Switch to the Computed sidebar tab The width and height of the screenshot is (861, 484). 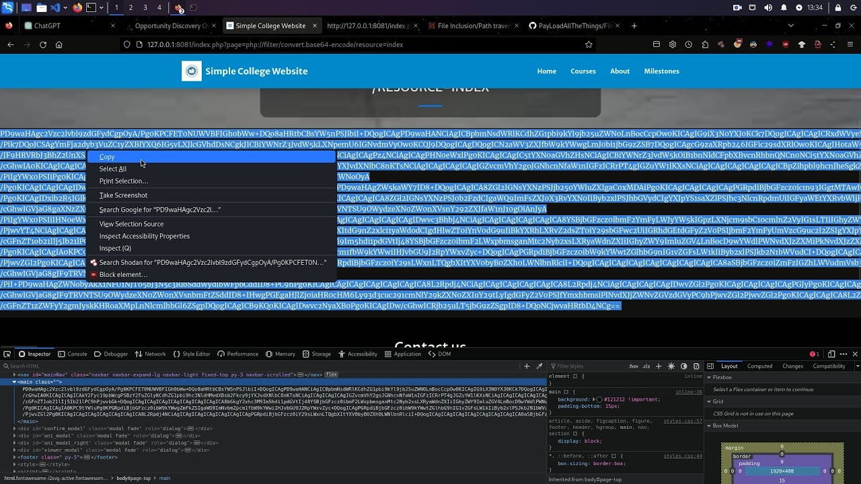[x=759, y=366]
